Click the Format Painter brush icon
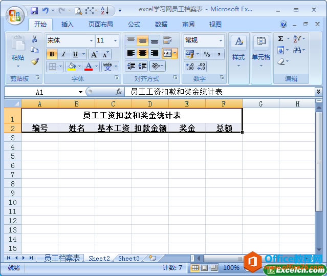The width and height of the screenshot is (327, 276). click(x=35, y=61)
